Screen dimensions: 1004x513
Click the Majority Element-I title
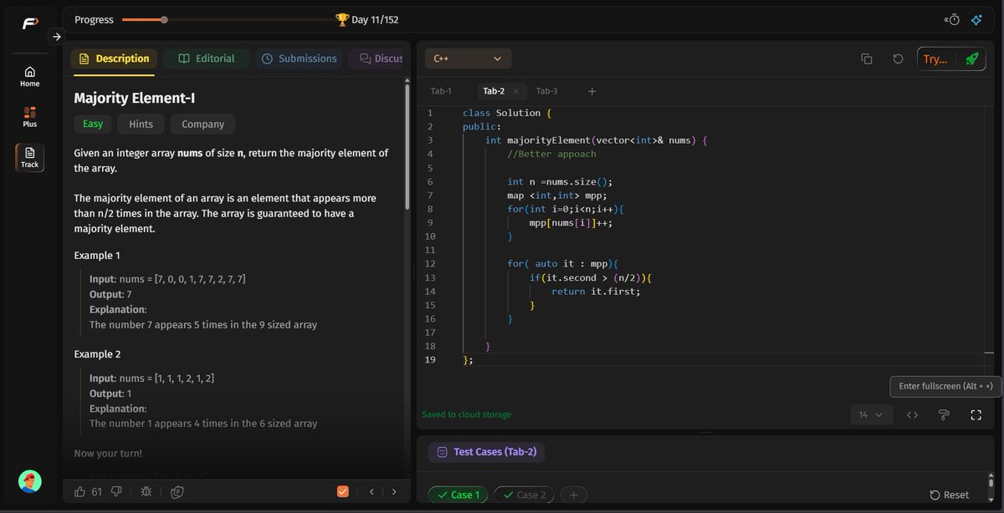[x=135, y=98]
